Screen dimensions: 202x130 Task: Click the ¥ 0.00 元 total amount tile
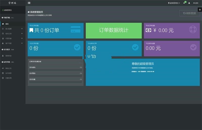[x=172, y=31]
